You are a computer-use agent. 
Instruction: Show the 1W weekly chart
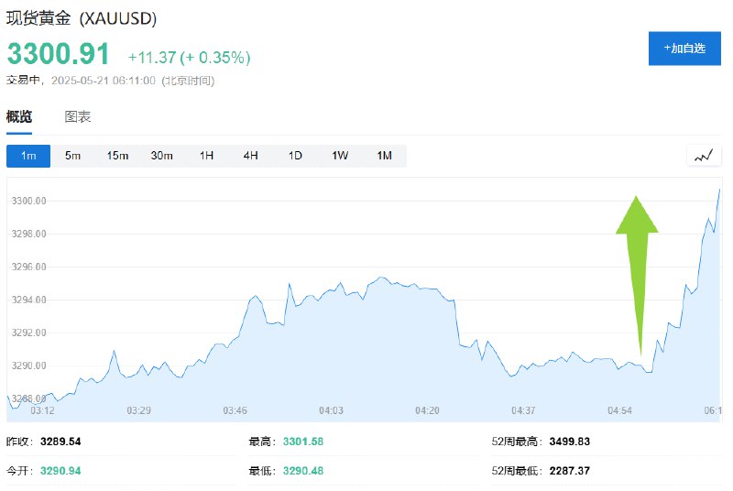tap(340, 156)
